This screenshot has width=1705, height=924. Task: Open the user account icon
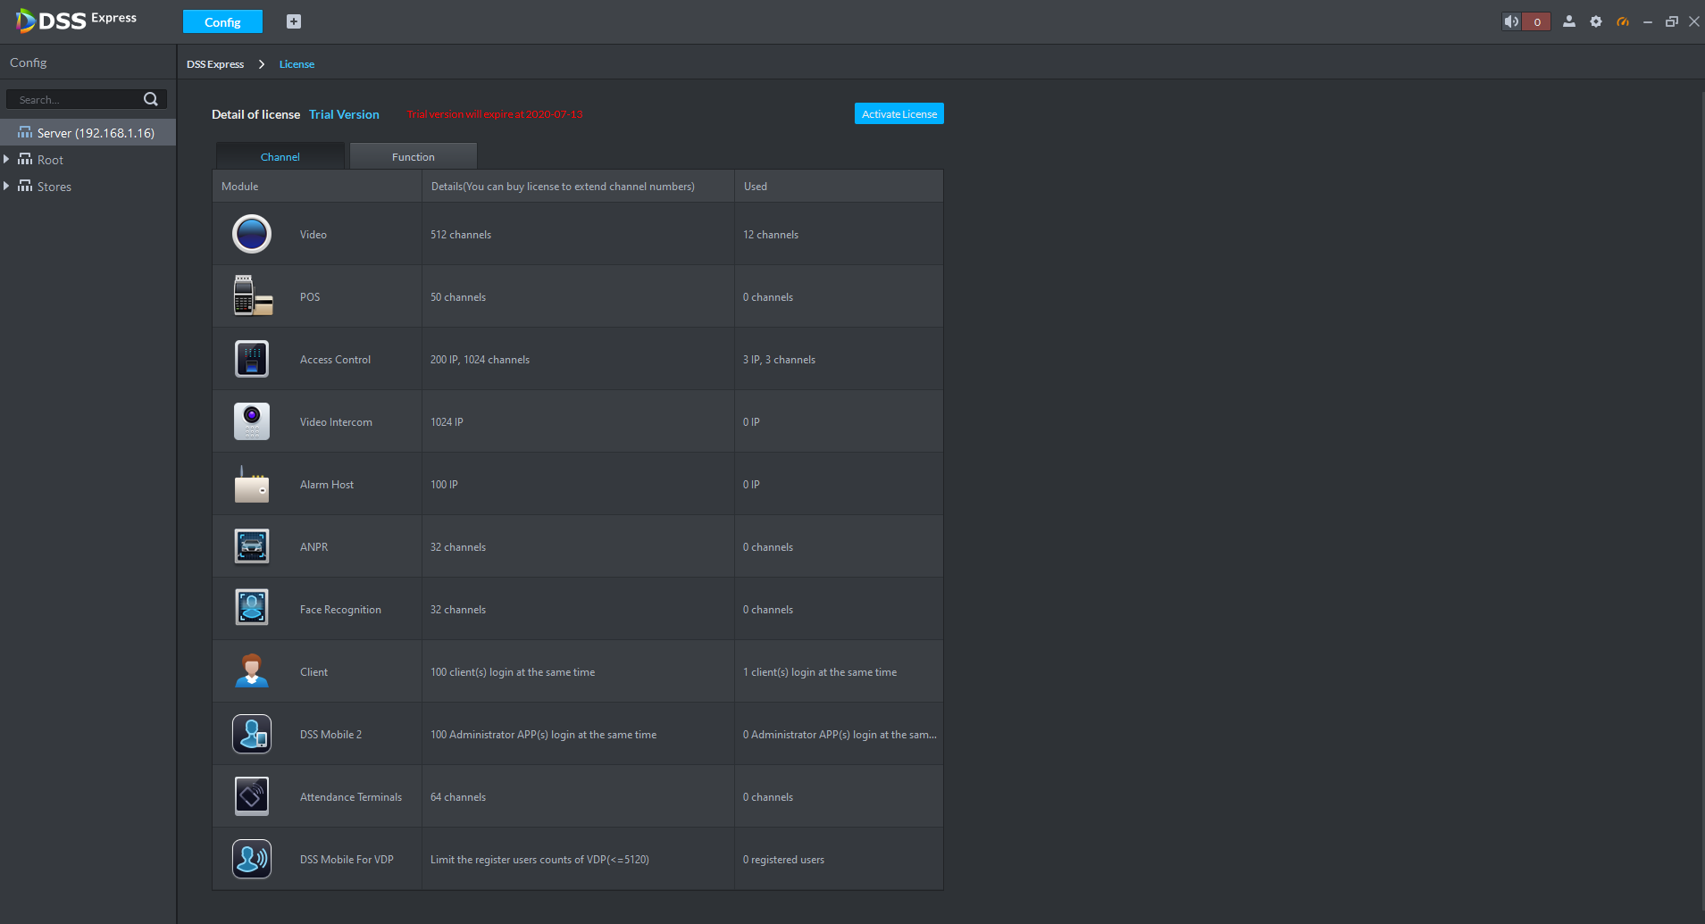pos(1569,21)
